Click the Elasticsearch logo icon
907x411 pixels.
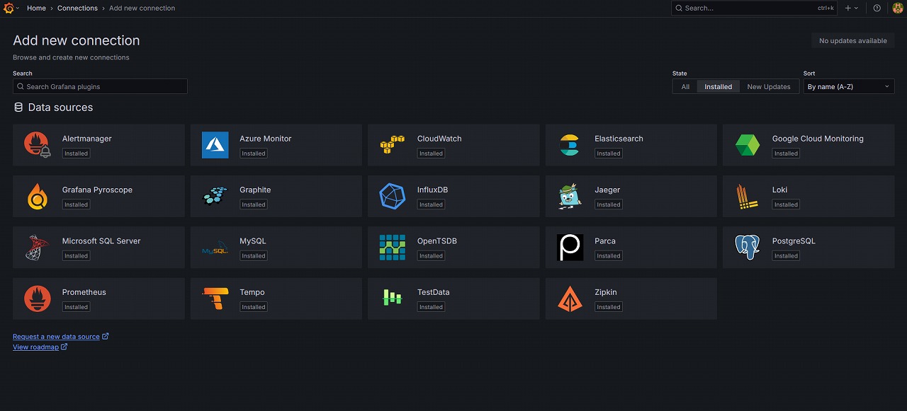point(570,145)
